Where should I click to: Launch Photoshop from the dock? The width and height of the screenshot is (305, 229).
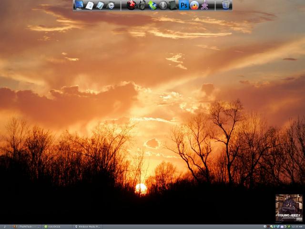(x=184, y=5)
